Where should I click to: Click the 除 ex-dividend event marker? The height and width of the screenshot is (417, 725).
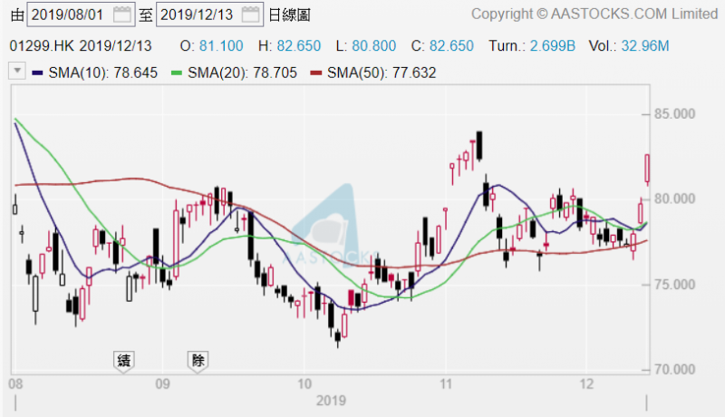pos(198,360)
